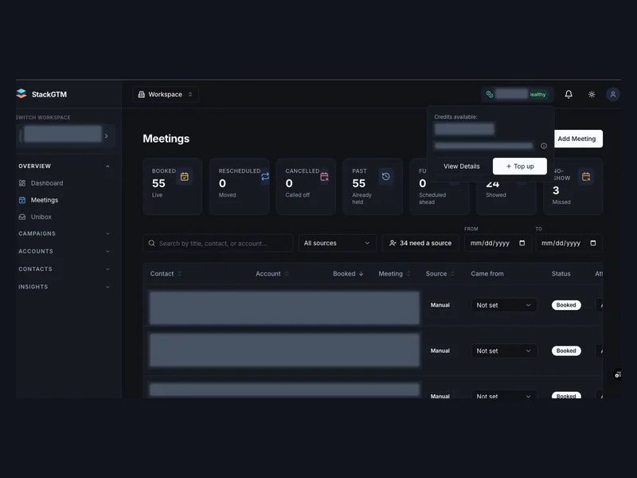637x478 pixels.
Task: Click the Rescheduled 0 Moved card
Action: click(x=239, y=186)
